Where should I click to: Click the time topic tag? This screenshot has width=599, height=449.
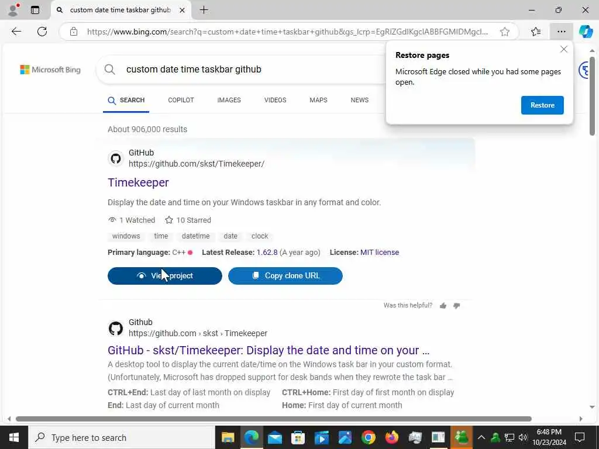click(161, 236)
